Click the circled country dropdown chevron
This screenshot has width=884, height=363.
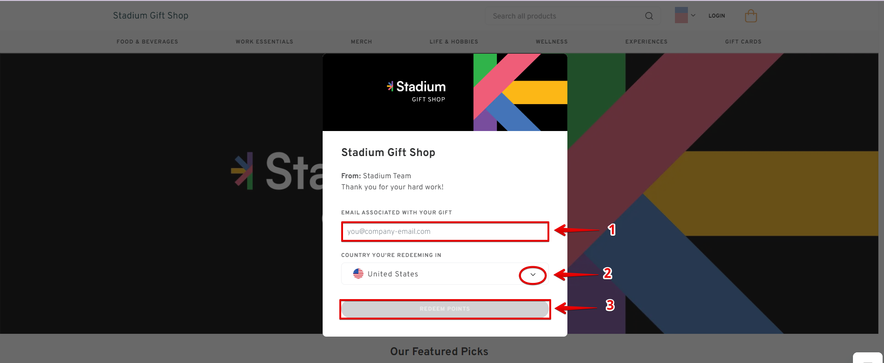click(x=533, y=275)
